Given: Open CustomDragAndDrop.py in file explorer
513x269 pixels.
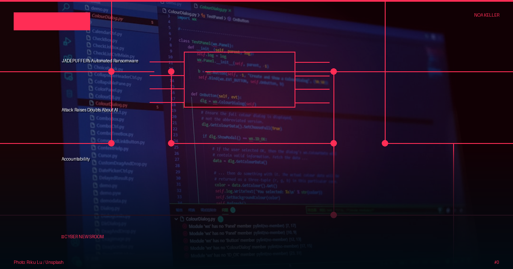Looking at the screenshot, I should (x=119, y=163).
